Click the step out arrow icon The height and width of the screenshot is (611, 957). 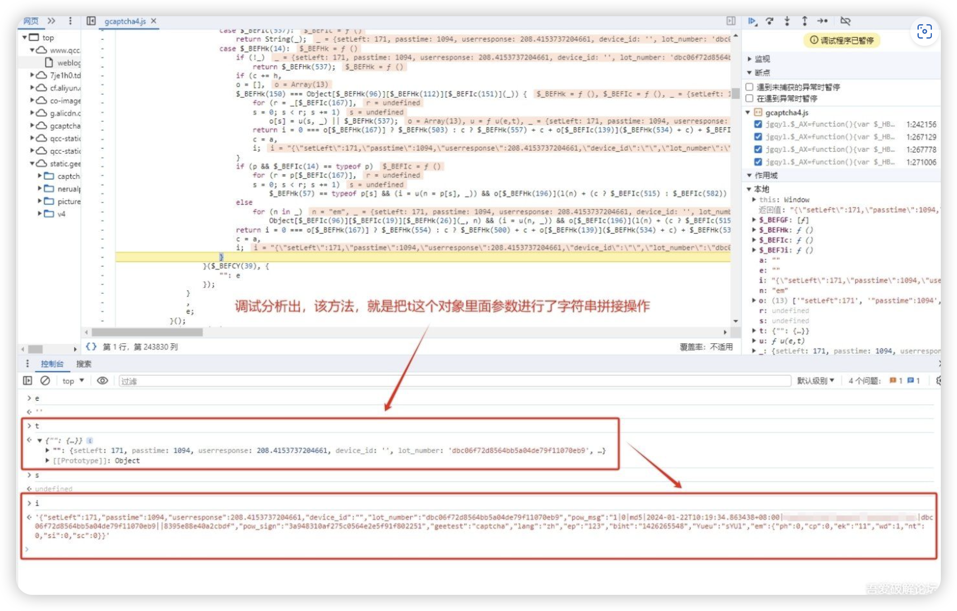click(x=804, y=21)
